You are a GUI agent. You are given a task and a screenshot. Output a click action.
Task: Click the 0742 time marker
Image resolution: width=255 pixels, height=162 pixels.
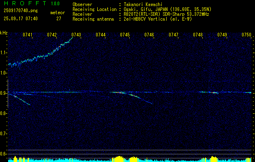[52, 34]
